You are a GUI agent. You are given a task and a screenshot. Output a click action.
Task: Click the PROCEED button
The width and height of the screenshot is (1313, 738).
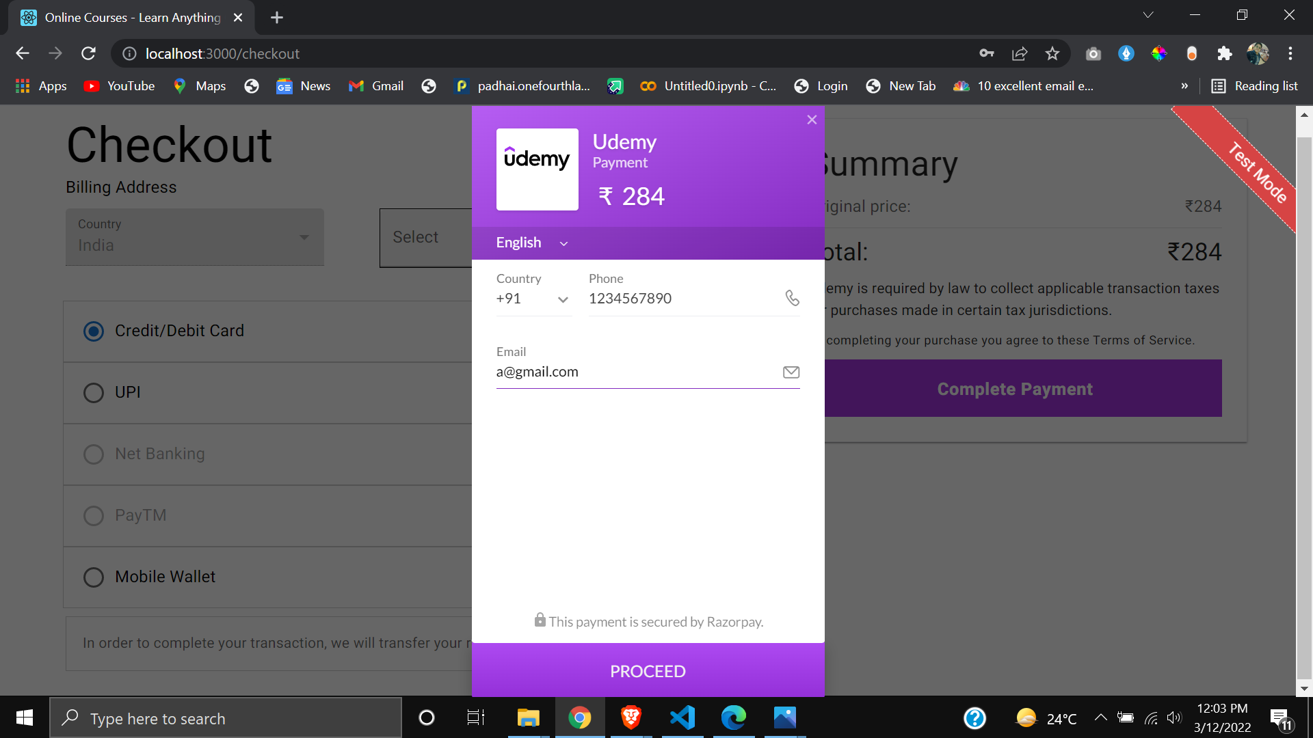click(648, 671)
